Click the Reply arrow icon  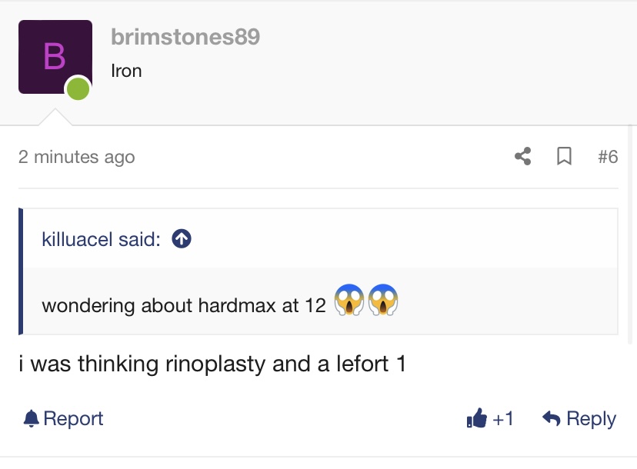click(551, 419)
